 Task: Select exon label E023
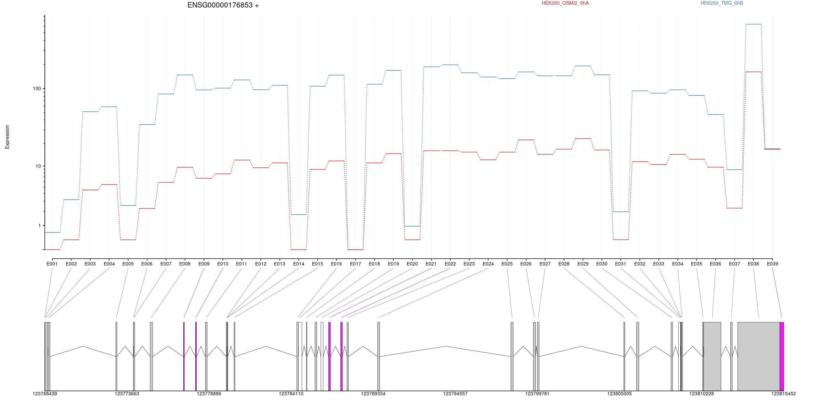coord(469,264)
